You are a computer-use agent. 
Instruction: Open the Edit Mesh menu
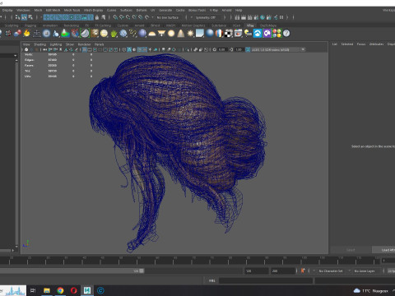coord(53,10)
